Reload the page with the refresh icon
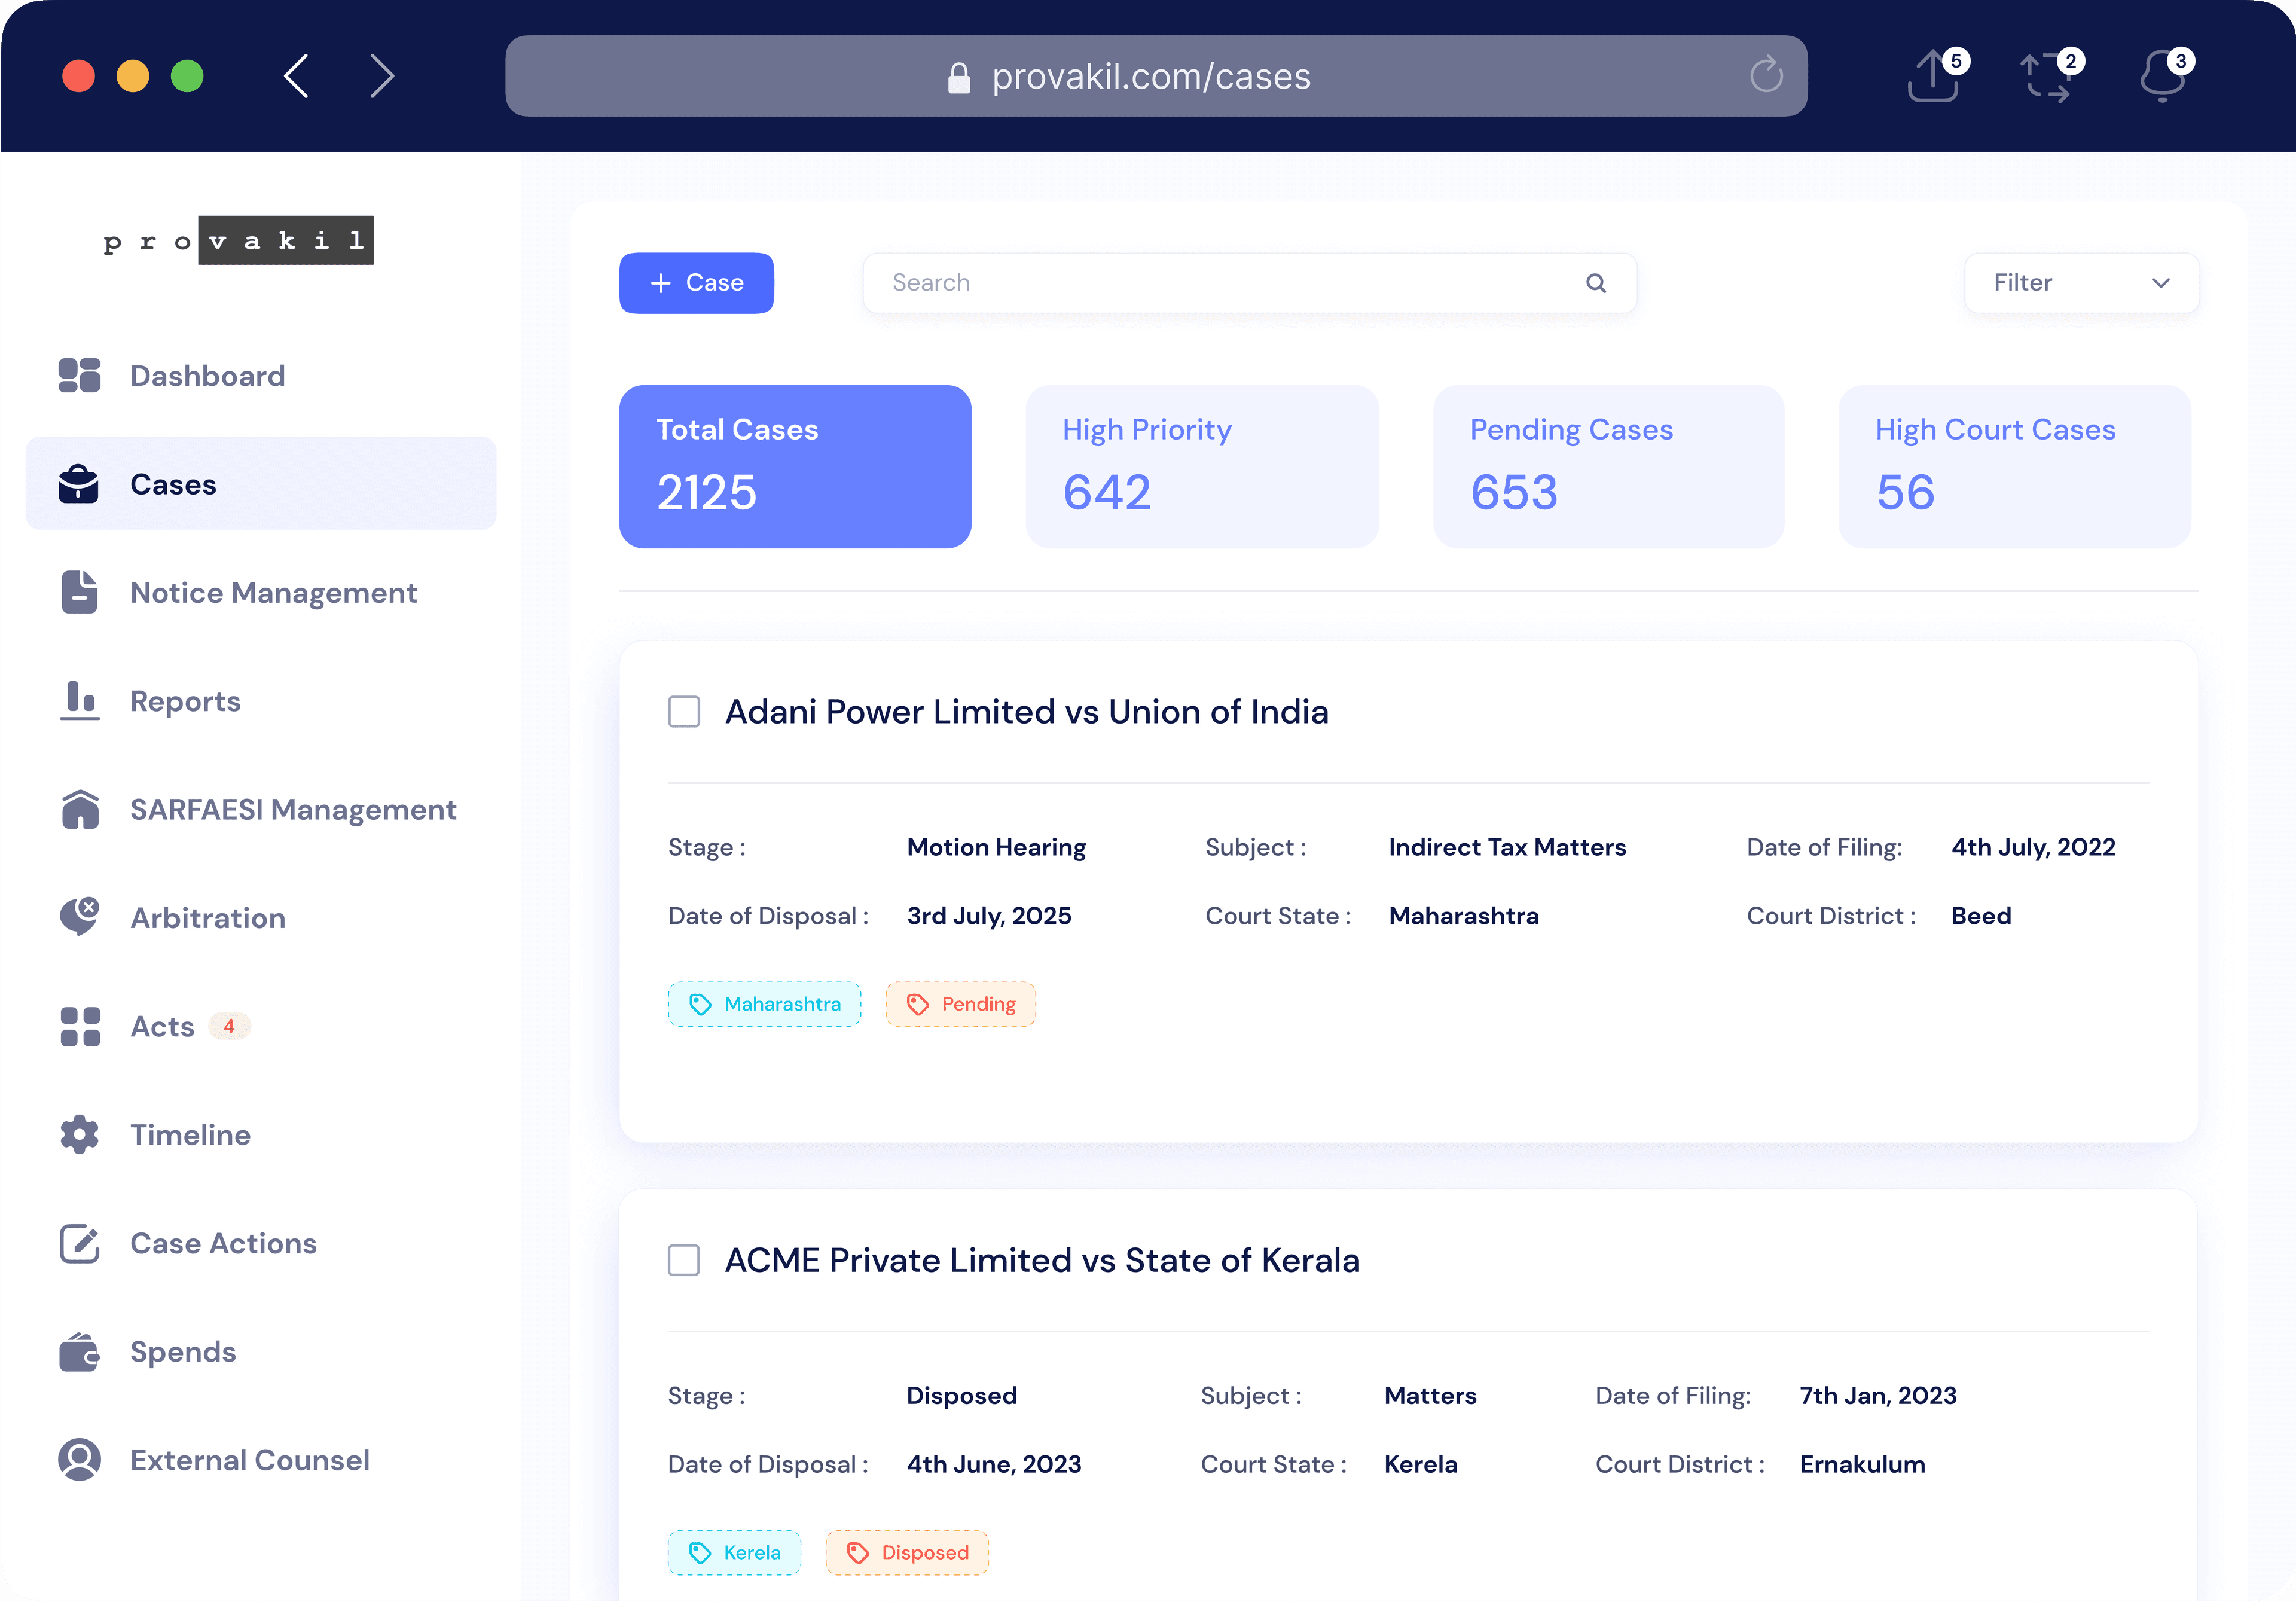Viewport: 2296px width, 1602px height. [x=1766, y=74]
